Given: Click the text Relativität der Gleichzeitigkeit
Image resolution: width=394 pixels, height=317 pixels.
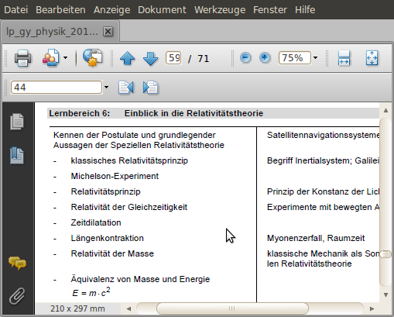Looking at the screenshot, I should click(129, 207).
